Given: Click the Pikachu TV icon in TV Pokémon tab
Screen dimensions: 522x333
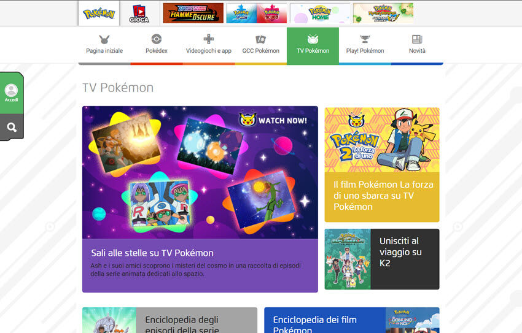Looking at the screenshot, I should (313, 39).
